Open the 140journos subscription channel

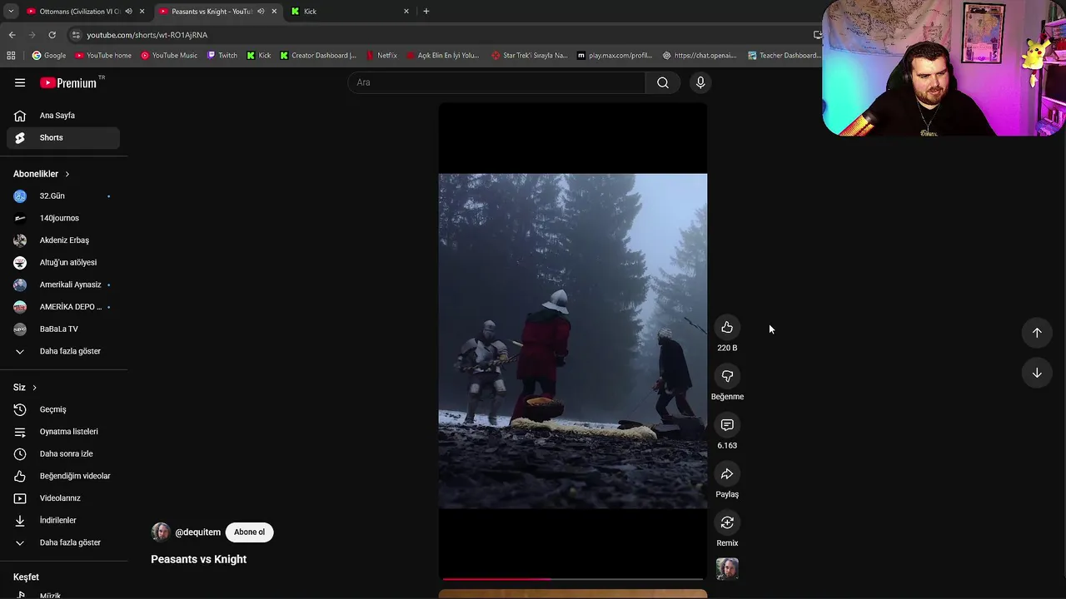(x=63, y=218)
